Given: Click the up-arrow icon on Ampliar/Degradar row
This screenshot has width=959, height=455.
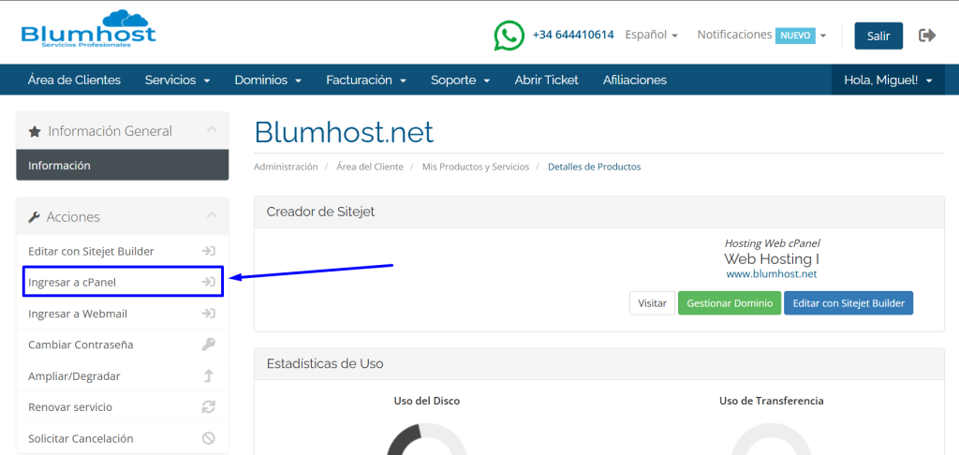Looking at the screenshot, I should tap(209, 376).
